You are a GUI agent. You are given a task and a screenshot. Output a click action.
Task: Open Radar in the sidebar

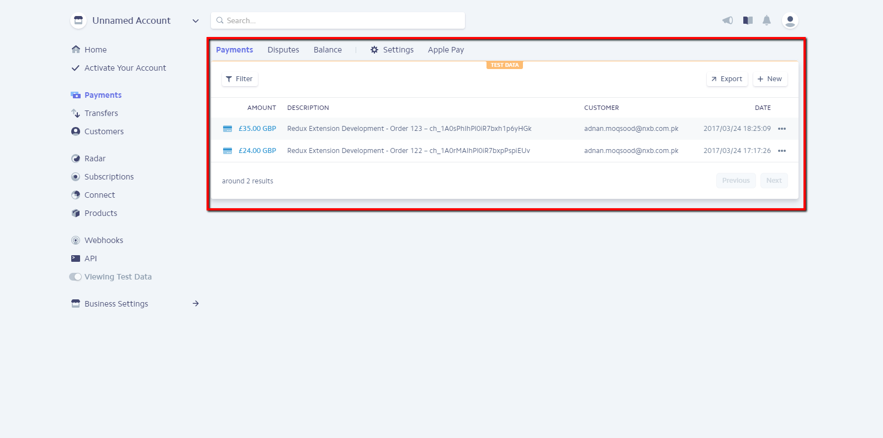pyautogui.click(x=95, y=159)
